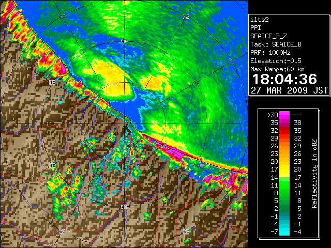331x248 pixels.
Task: Click the -4 value in right legend column
Action: pos(297,232)
